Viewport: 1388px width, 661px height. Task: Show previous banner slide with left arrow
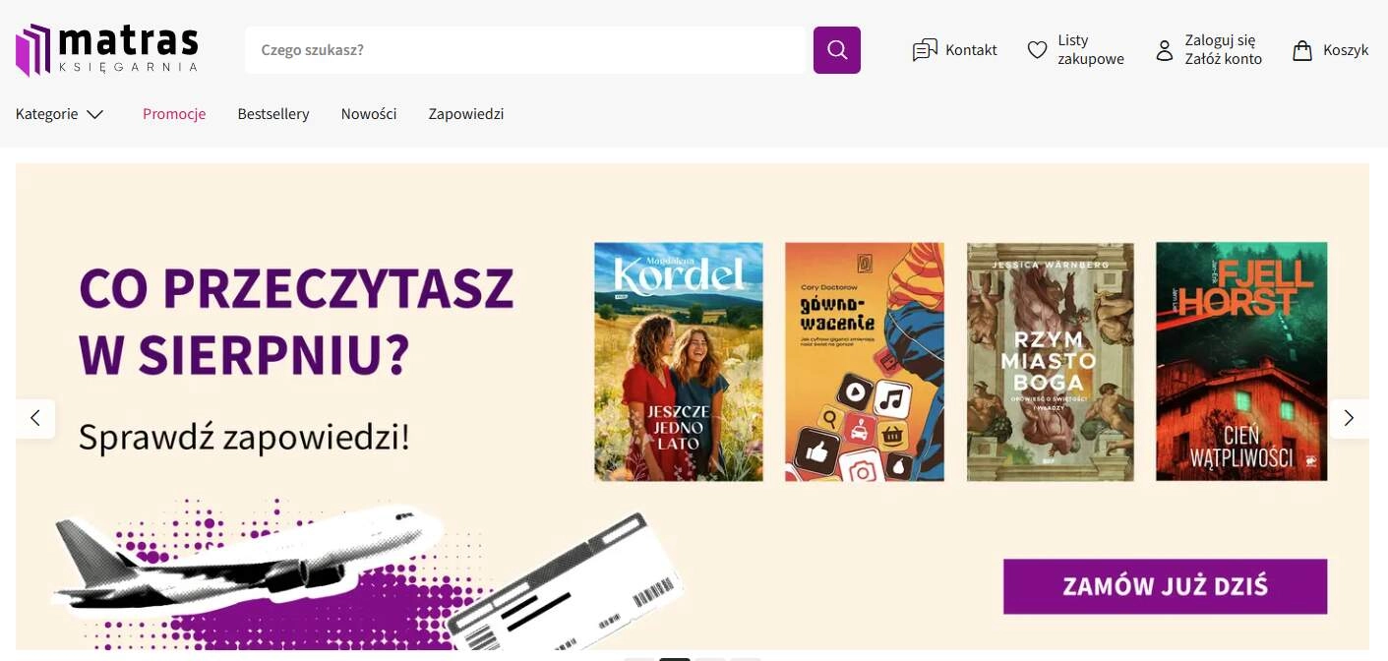[x=35, y=418]
